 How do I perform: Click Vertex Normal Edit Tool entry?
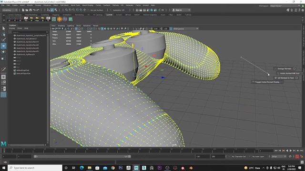[x=289, y=73]
